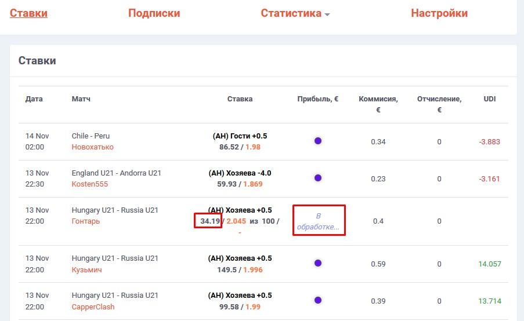This screenshot has height=321, width=524.
Task: Click the purple profit dot in Кузьмич row
Action: [x=318, y=263]
